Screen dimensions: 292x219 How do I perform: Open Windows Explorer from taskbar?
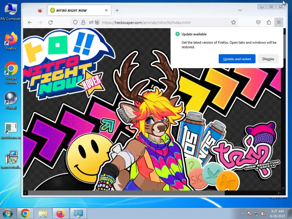(43, 213)
